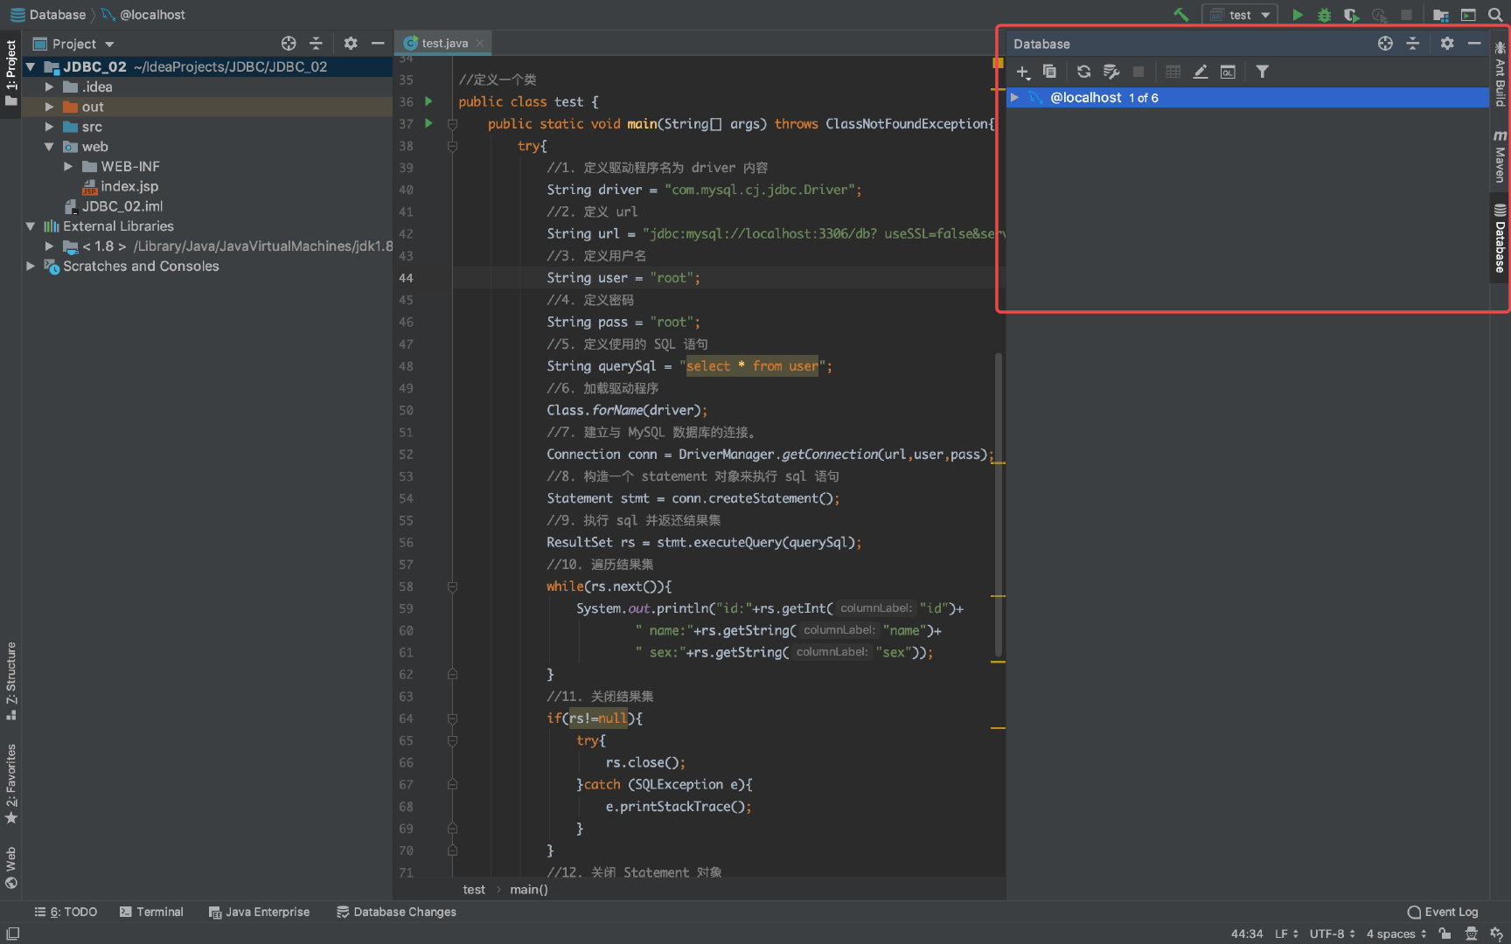Expand the @localhost data source node
This screenshot has width=1511, height=944.
point(1014,98)
